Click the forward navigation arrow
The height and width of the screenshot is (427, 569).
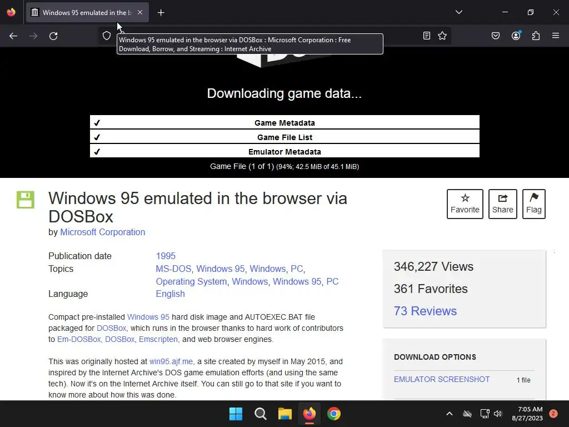33,36
